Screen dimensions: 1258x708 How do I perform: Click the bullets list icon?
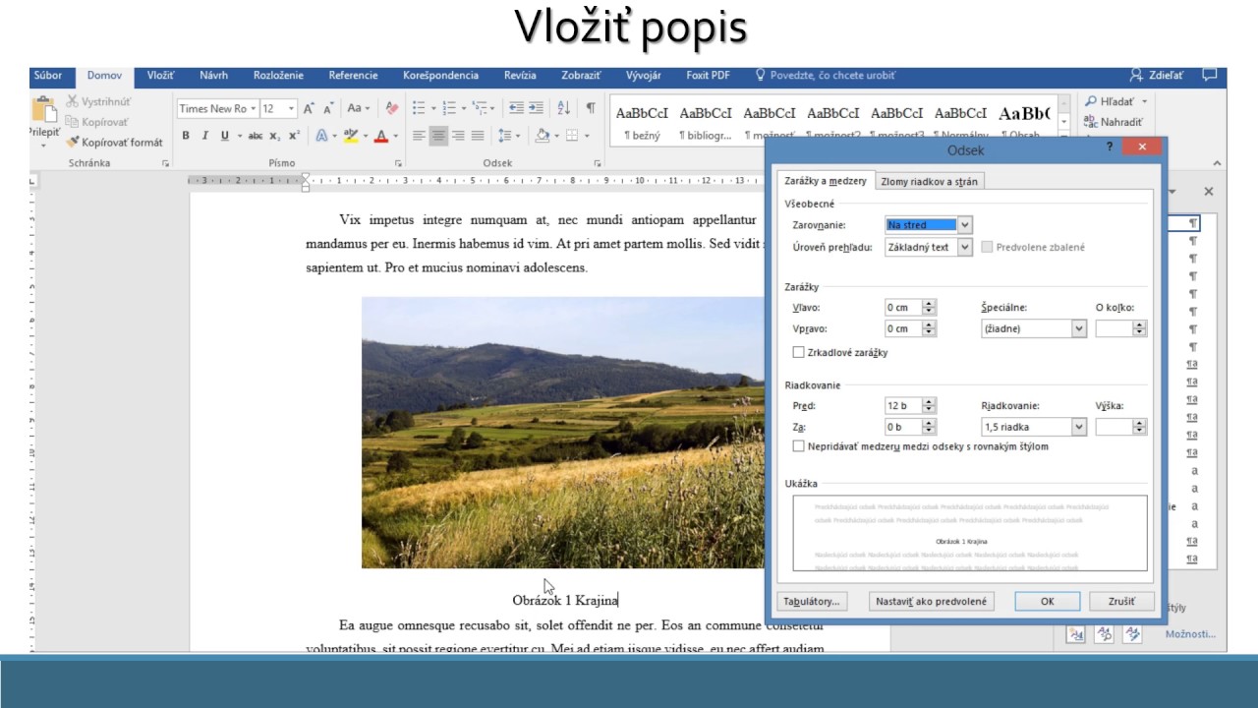click(420, 108)
